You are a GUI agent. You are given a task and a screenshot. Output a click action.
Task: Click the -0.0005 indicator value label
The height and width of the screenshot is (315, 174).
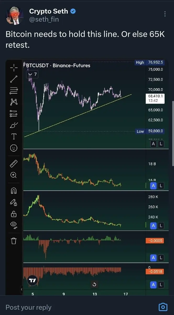pos(155,241)
